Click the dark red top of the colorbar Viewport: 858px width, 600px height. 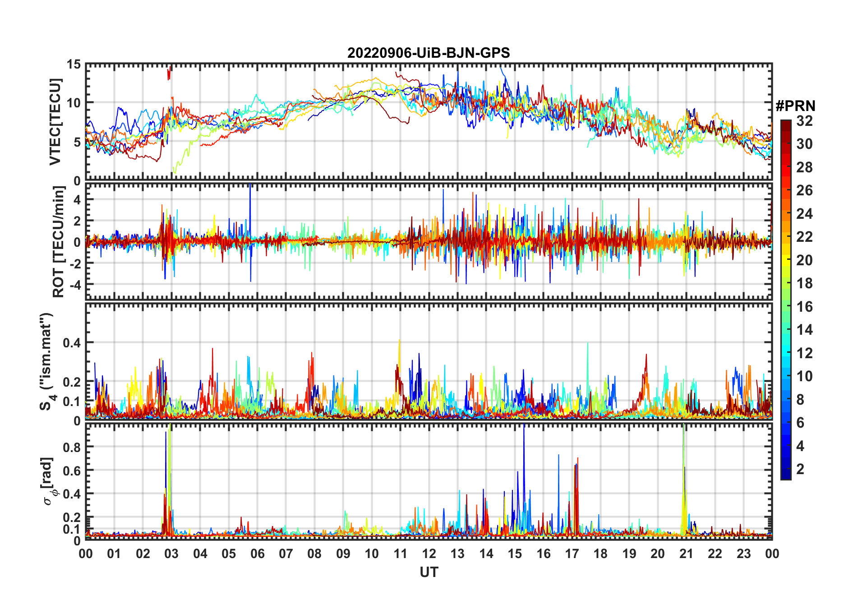(x=786, y=123)
